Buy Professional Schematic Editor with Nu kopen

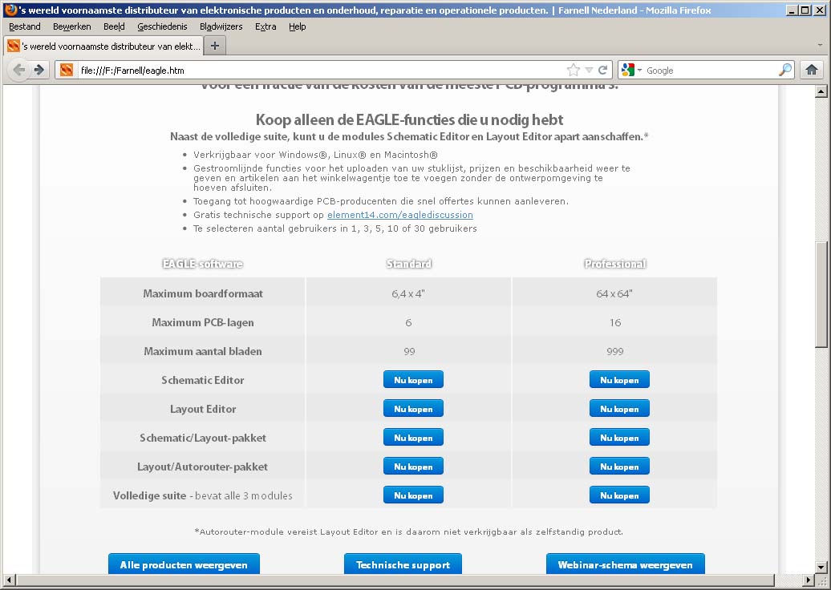pos(619,380)
